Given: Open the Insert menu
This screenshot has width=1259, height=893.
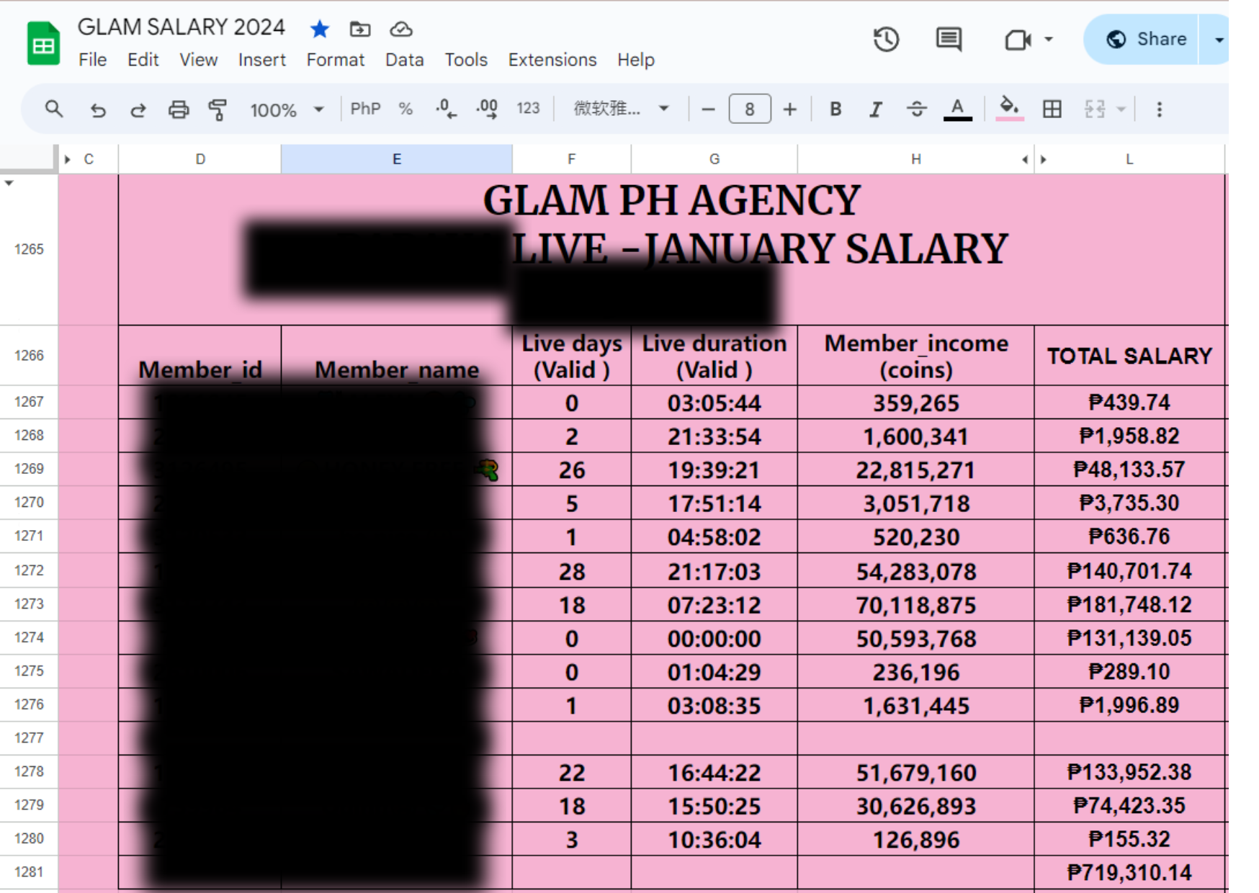Looking at the screenshot, I should (x=261, y=60).
